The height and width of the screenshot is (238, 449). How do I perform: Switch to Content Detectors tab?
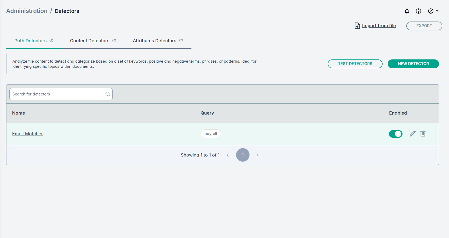click(90, 41)
